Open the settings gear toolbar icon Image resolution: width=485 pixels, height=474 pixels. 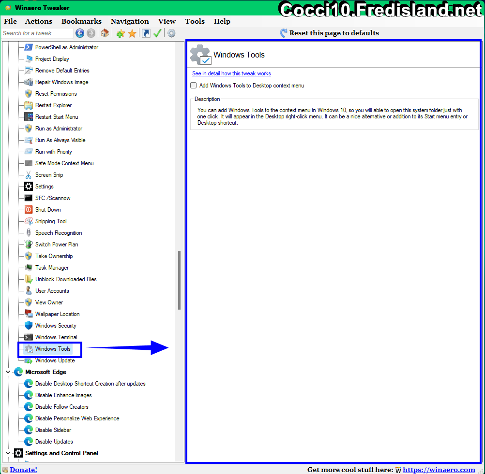[171, 33]
